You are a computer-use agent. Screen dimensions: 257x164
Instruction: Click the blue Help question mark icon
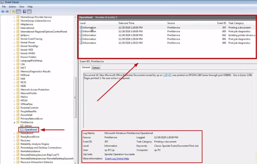pyautogui.click(x=24, y=11)
